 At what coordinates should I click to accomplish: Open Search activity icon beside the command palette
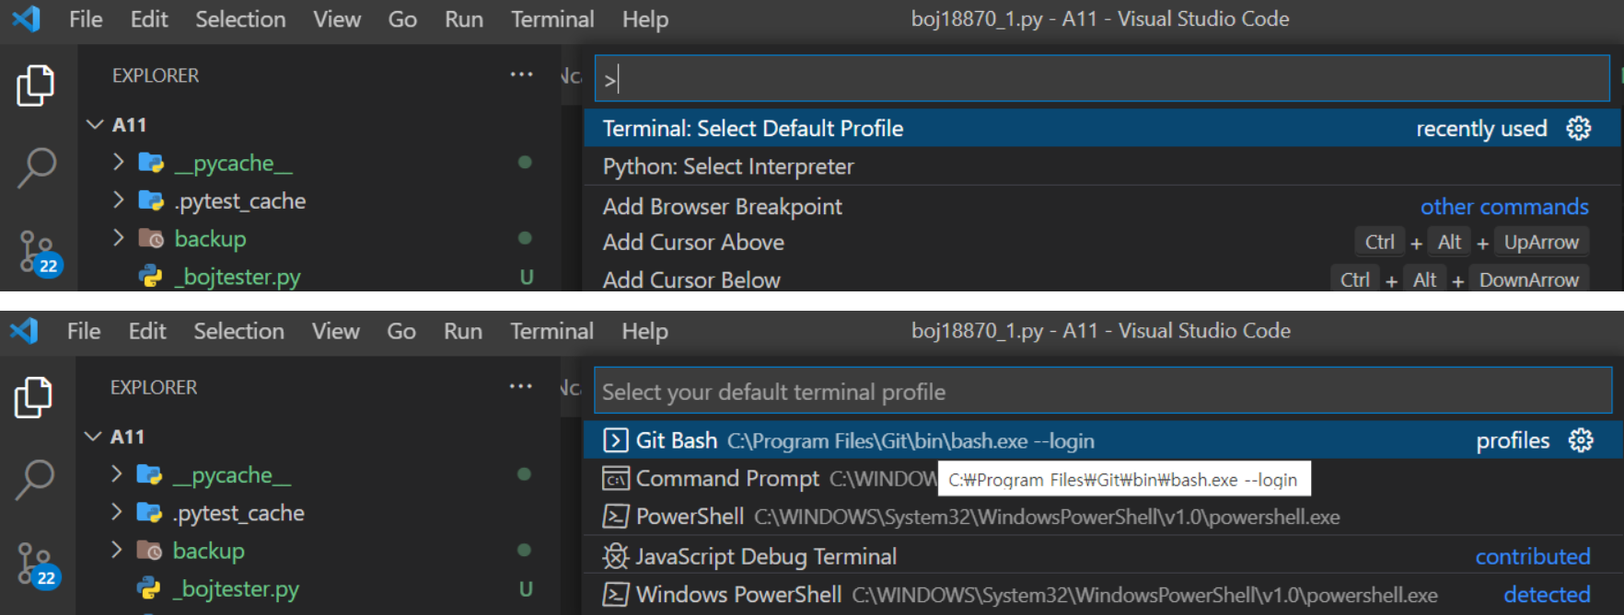37,168
